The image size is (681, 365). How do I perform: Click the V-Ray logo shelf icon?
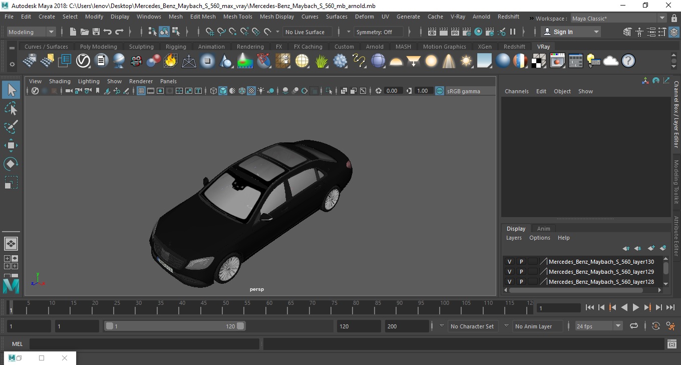(83, 61)
